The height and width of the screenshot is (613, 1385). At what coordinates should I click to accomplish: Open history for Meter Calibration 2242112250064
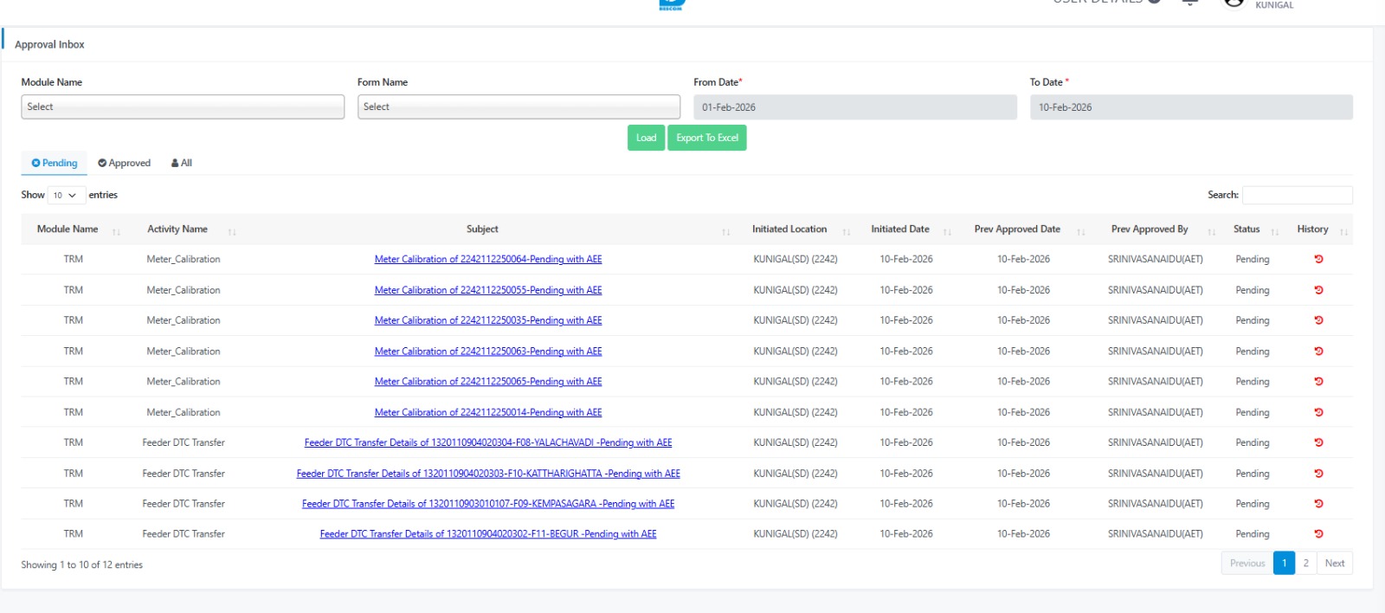tap(1318, 259)
